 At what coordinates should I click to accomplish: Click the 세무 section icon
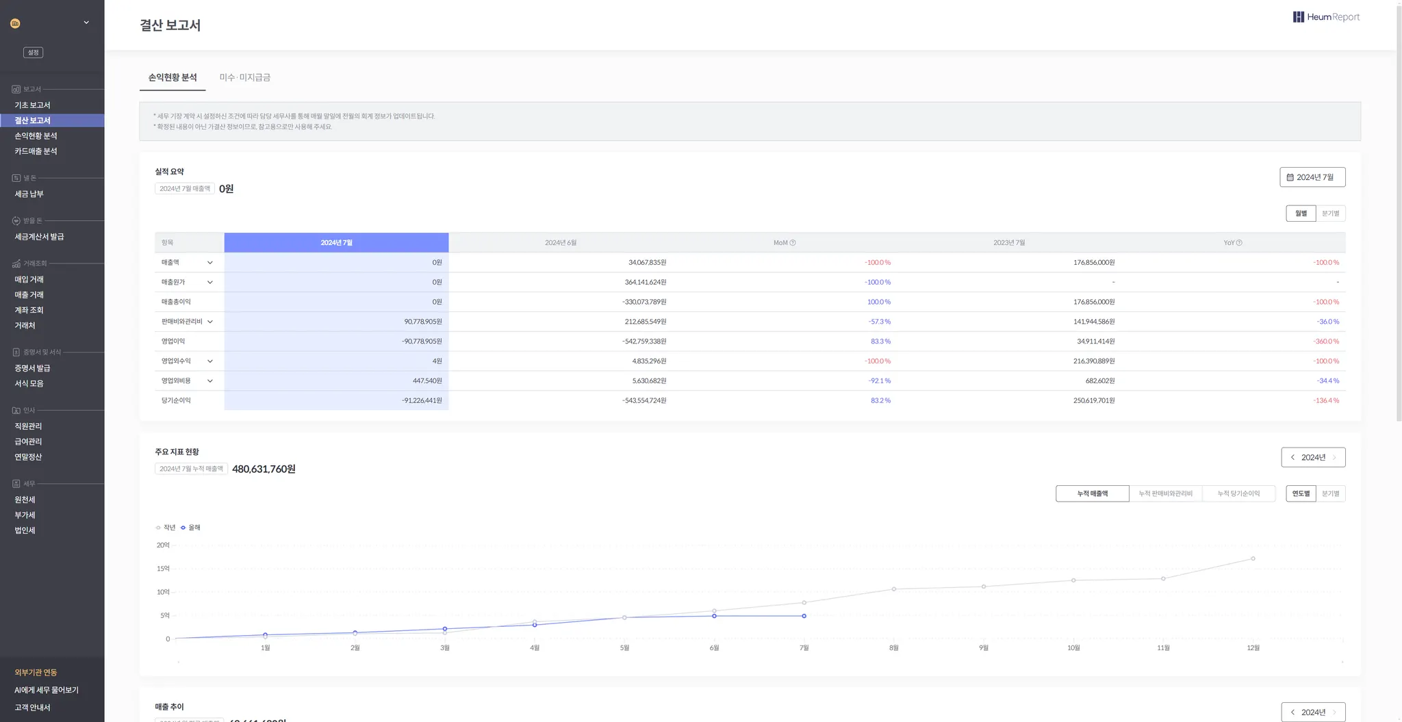(x=16, y=484)
